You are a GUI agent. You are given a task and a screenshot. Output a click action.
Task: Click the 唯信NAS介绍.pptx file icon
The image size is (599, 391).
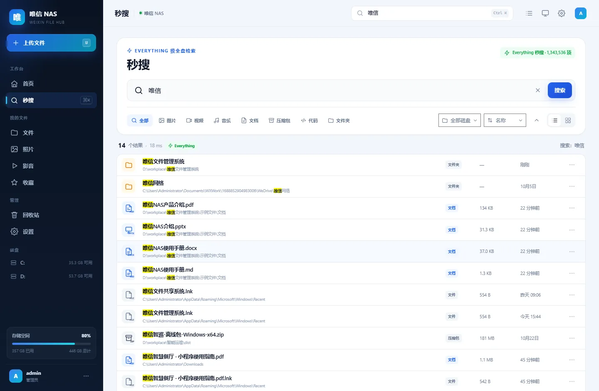(129, 230)
